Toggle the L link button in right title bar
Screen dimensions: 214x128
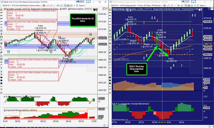[x=194, y=1]
